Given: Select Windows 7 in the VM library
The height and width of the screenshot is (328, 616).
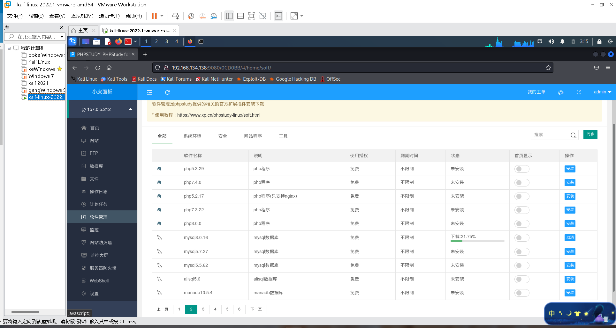Looking at the screenshot, I should pyautogui.click(x=41, y=76).
